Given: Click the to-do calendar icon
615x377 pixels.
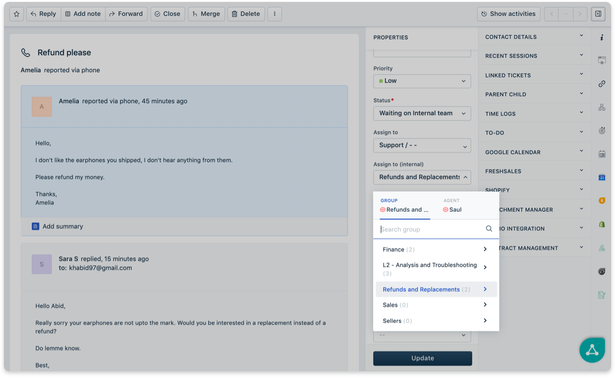Looking at the screenshot, I should 602,154.
